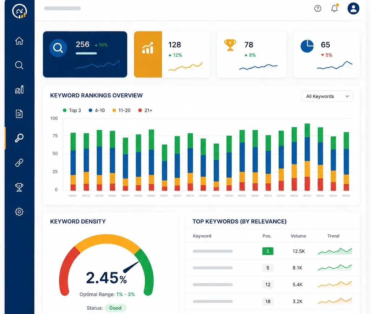Click the 8% increase indicator
The width and height of the screenshot is (371, 314).
coord(250,55)
